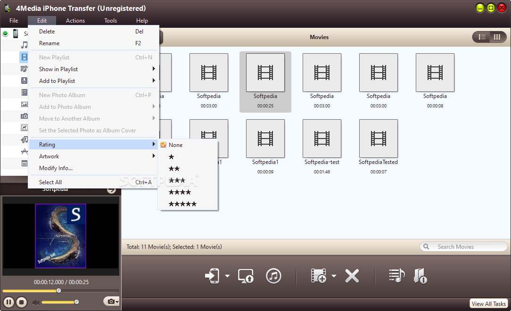Click the playlist with music note toolbar icon
Image resolution: width=511 pixels, height=311 pixels.
pos(396,276)
